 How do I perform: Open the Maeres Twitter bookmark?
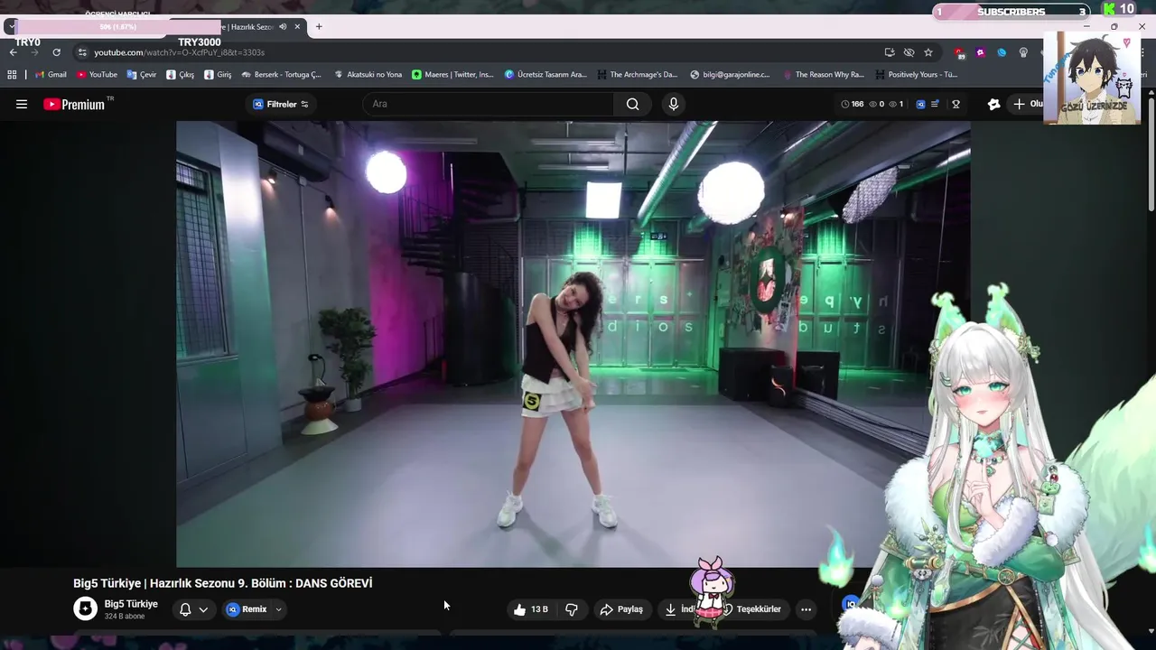coord(452,75)
